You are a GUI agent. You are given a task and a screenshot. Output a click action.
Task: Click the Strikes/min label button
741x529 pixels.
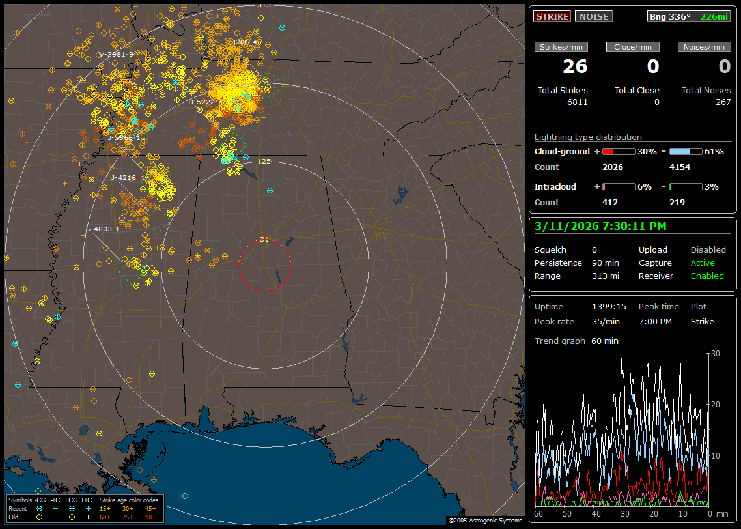[x=561, y=47]
